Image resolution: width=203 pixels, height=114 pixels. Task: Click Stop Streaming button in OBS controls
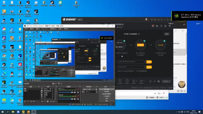point(107,89)
